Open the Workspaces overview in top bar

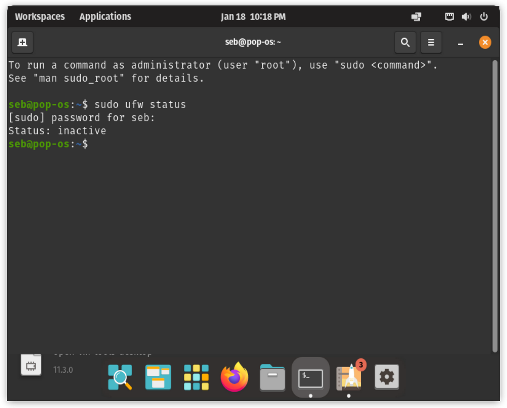[x=40, y=17]
